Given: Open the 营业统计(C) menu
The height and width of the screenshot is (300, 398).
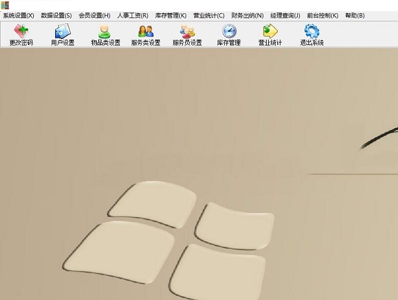Looking at the screenshot, I should pos(209,15).
